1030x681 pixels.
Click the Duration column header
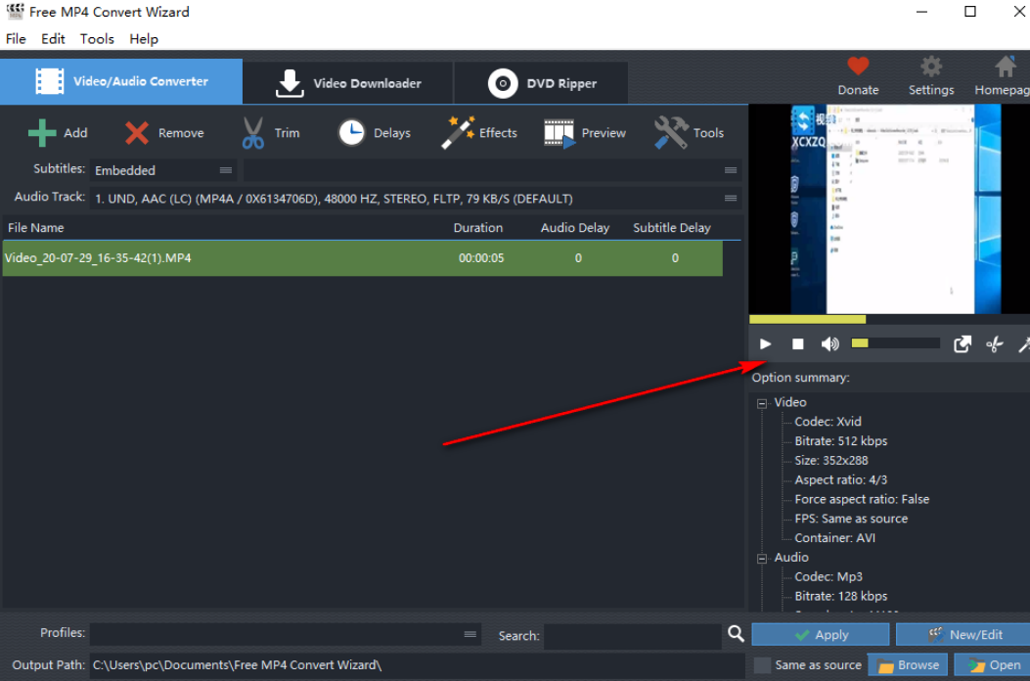coord(478,228)
